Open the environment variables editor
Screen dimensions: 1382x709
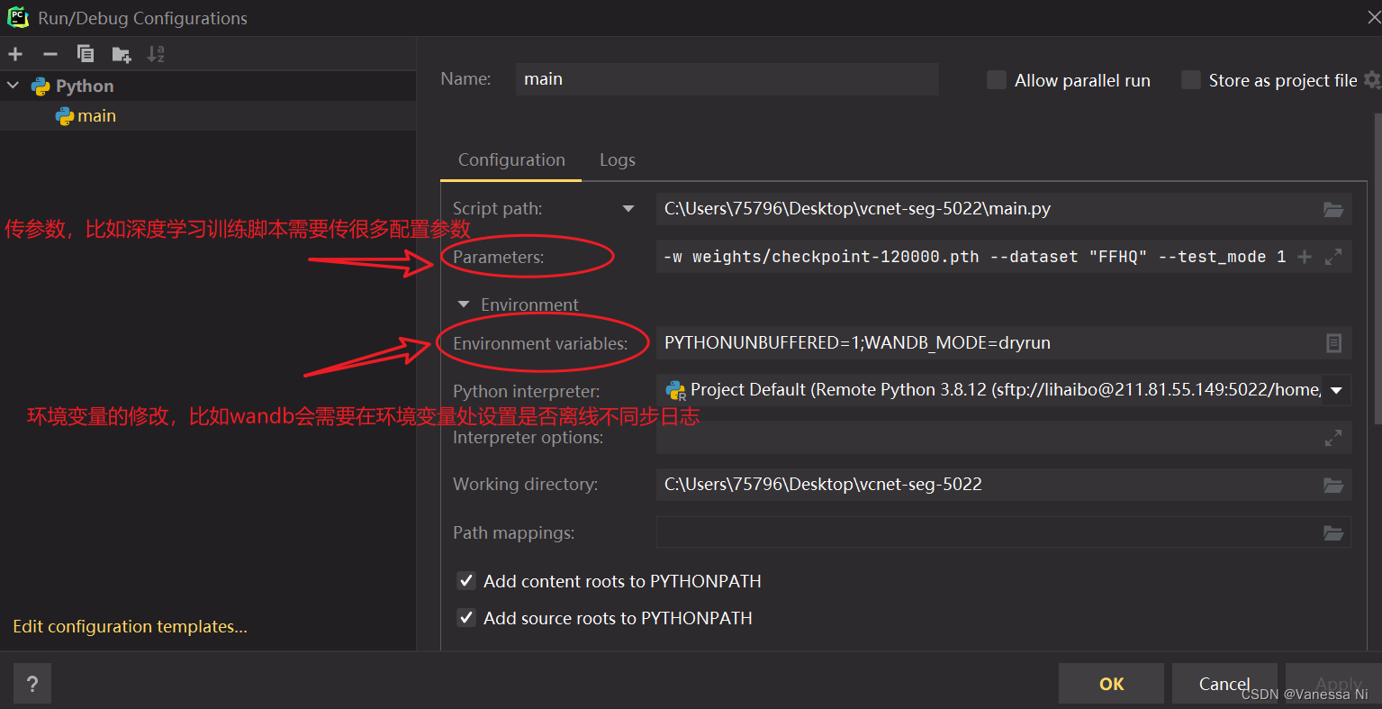click(1332, 342)
